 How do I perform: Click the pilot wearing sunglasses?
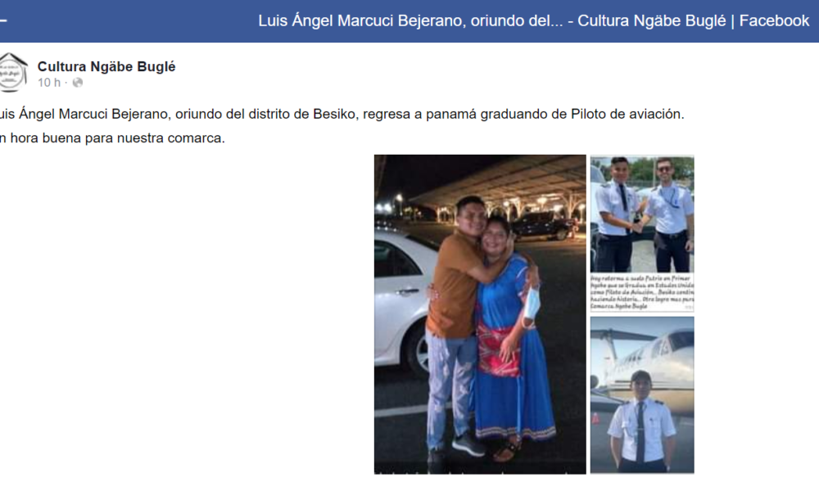[x=668, y=214]
